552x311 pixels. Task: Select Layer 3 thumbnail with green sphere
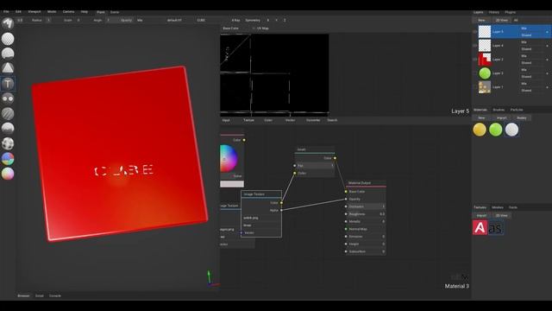coord(485,73)
